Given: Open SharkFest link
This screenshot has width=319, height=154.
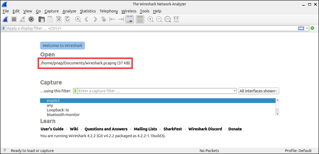Looking at the screenshot, I should [173, 129].
